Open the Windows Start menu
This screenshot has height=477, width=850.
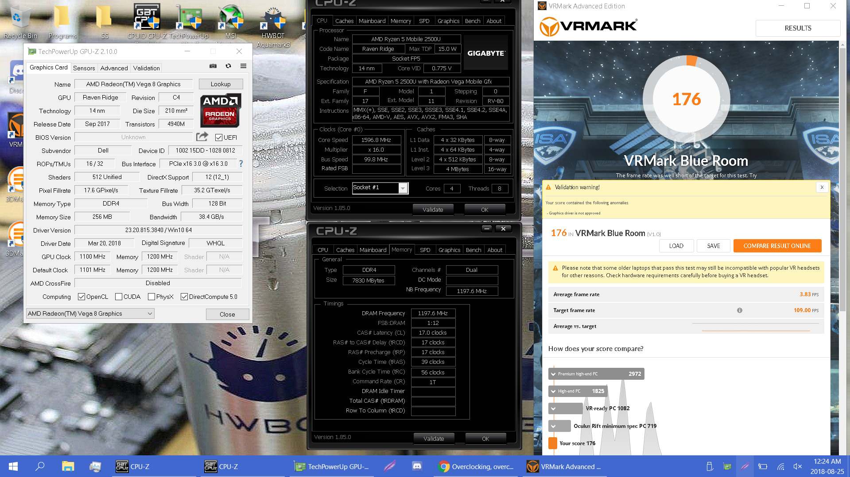point(13,466)
